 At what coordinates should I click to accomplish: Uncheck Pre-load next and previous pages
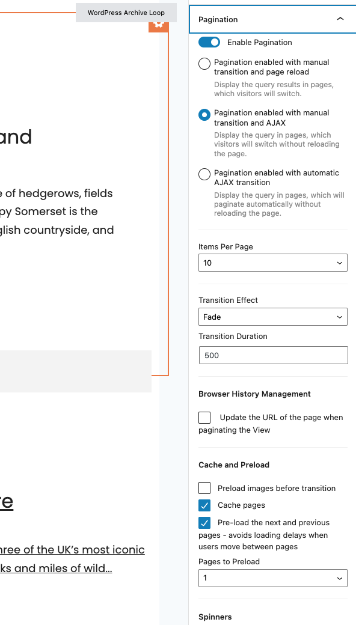point(204,523)
